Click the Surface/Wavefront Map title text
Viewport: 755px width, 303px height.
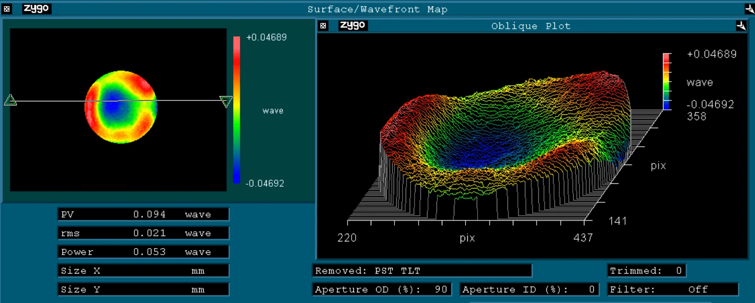click(x=377, y=9)
